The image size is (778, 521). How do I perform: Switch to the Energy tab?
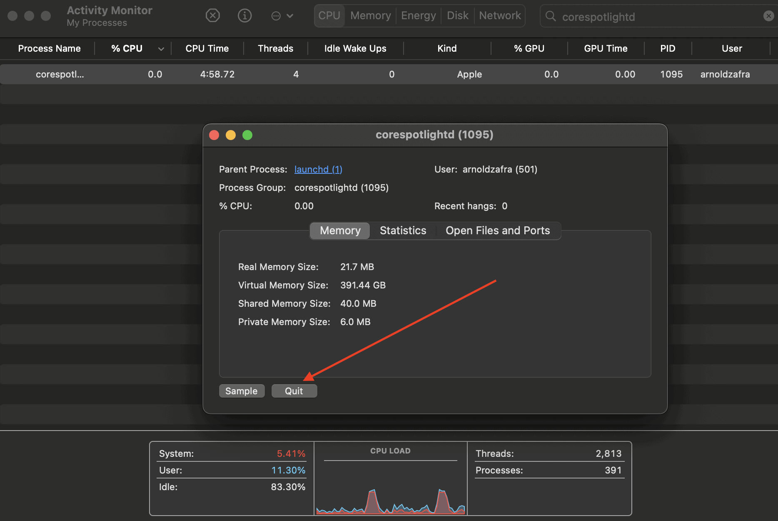pos(418,16)
